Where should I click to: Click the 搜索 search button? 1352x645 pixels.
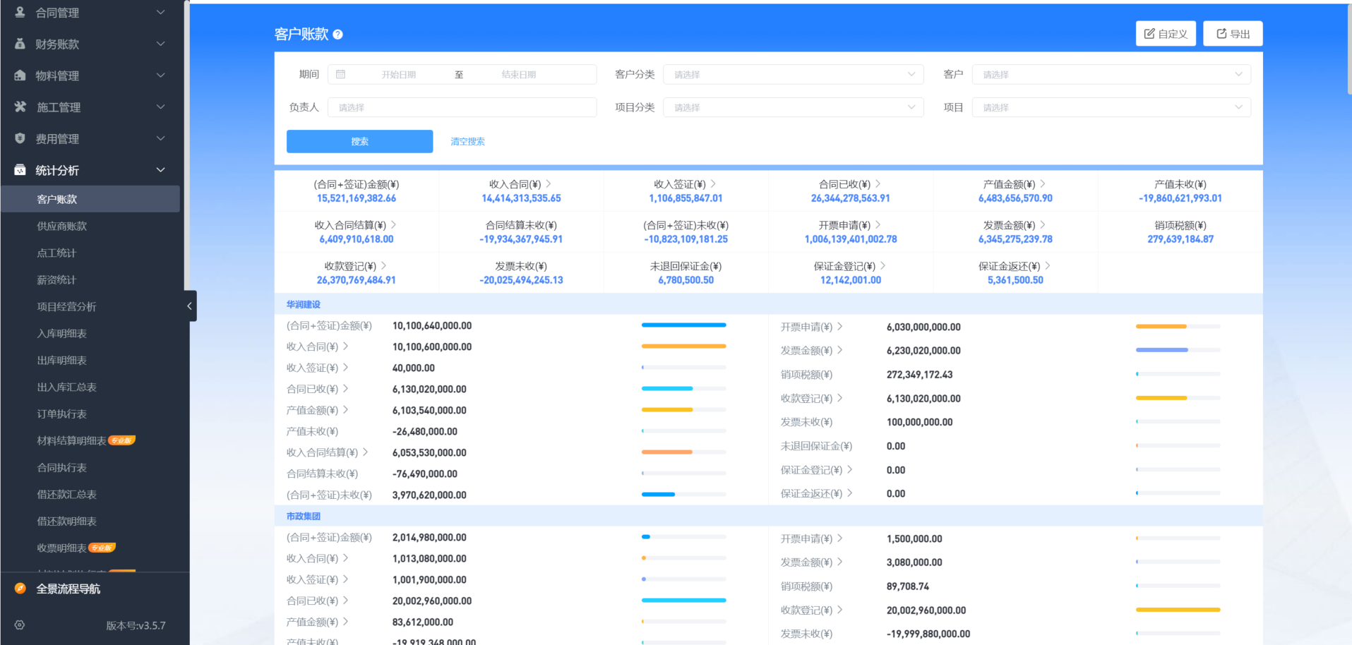pyautogui.click(x=359, y=141)
